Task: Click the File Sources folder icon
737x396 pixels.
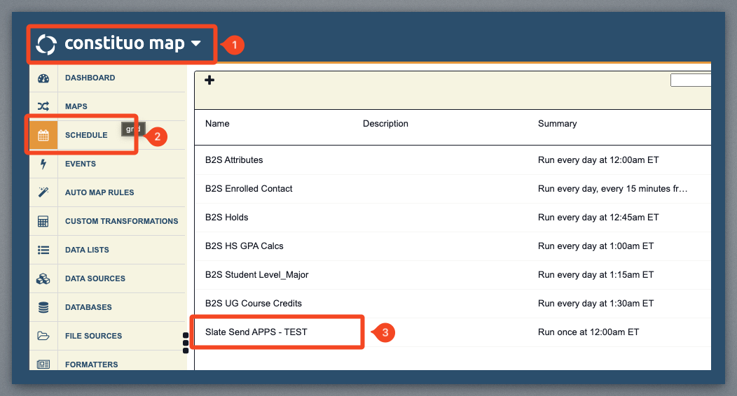Action: coord(43,336)
